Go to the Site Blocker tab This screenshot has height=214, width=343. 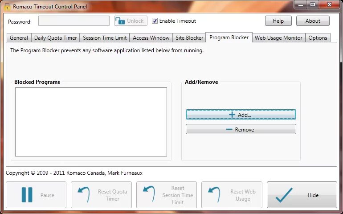(189, 38)
